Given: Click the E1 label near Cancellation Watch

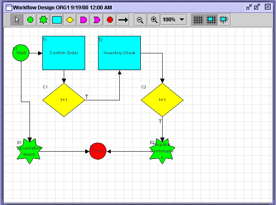Looking at the screenshot, I should [x=19, y=143].
